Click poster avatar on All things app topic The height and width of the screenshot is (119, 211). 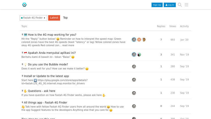pos(134,106)
